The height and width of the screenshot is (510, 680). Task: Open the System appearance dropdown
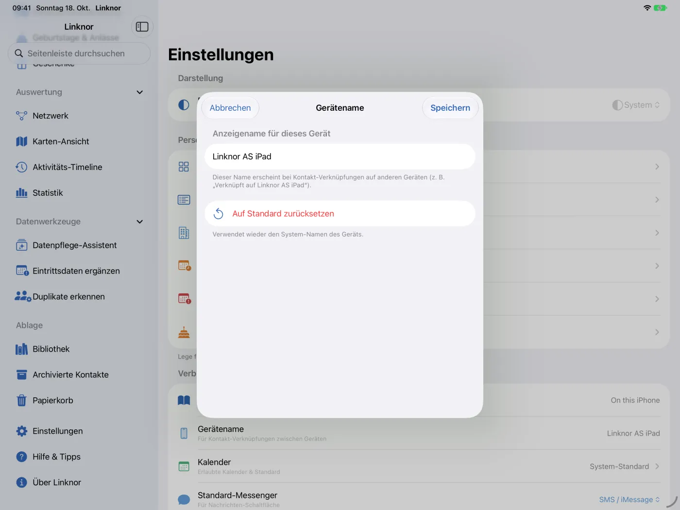(x=636, y=105)
